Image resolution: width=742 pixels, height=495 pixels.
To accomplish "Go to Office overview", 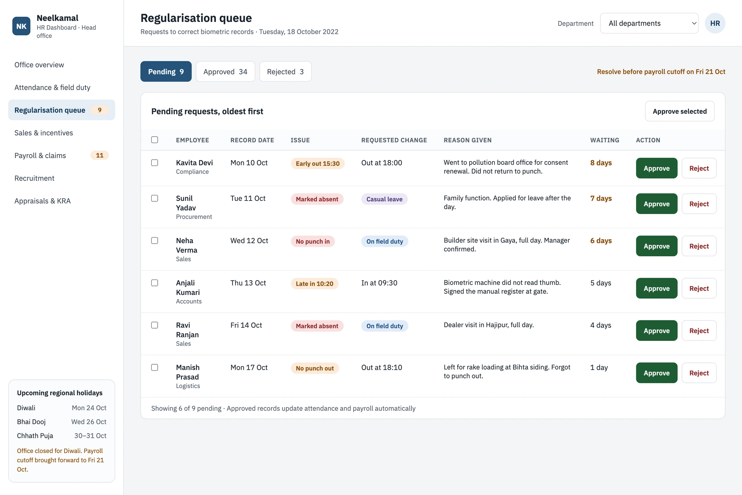I will pyautogui.click(x=62, y=65).
